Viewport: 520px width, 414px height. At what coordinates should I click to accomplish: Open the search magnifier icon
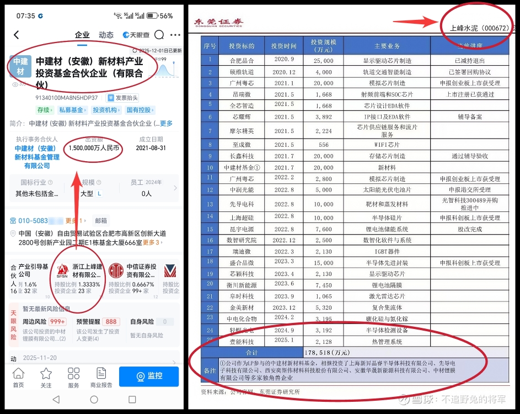tap(159, 35)
